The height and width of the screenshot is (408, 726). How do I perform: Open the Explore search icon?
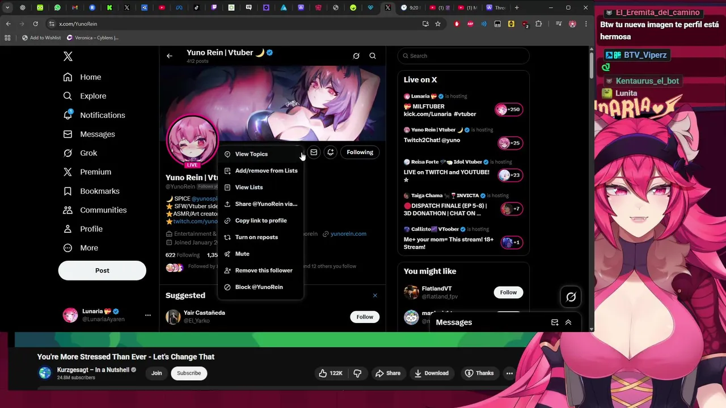coord(68,96)
